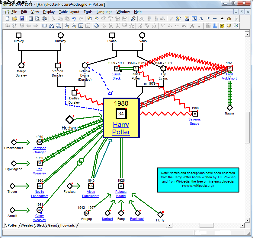Click the Open file folder icon
The image size is (253, 238).
pos(15,19)
